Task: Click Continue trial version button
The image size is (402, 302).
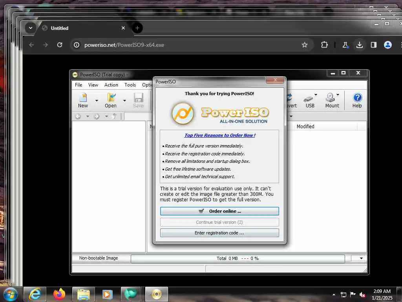Action: click(219, 222)
